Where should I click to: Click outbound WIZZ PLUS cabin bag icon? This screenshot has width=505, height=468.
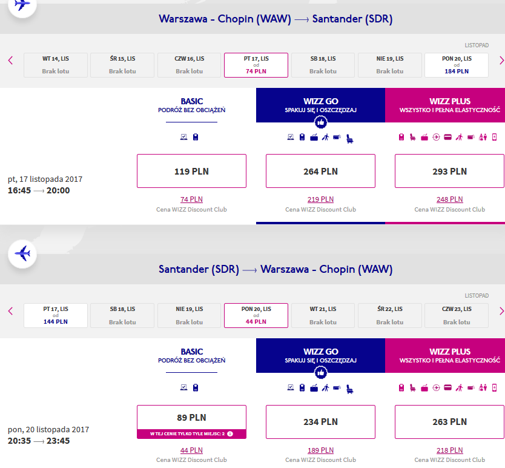(401, 137)
